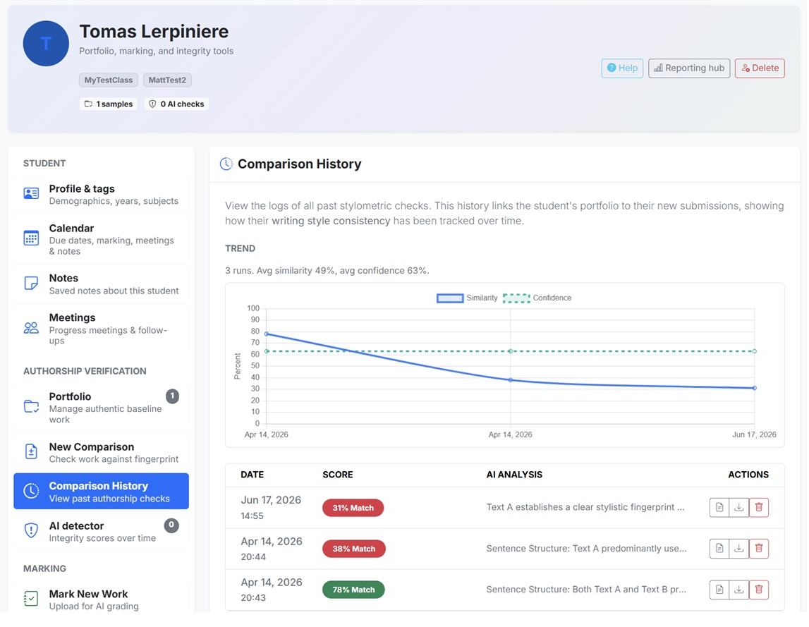Select Comparison History in sidebar
Viewport: 809px width, 627px height.
tap(101, 492)
